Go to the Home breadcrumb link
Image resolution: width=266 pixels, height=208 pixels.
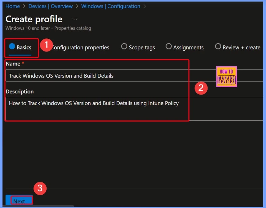(x=13, y=6)
